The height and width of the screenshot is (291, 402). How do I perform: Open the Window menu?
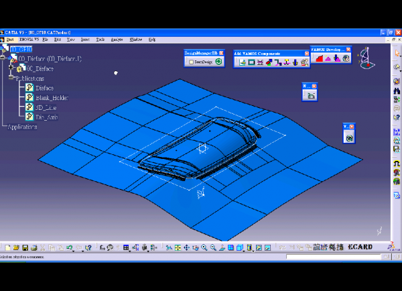click(135, 40)
